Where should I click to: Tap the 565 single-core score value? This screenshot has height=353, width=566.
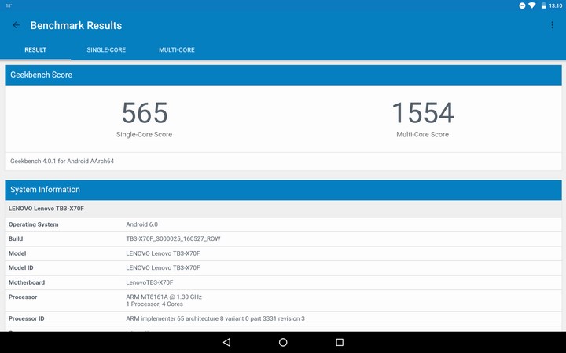(x=145, y=113)
